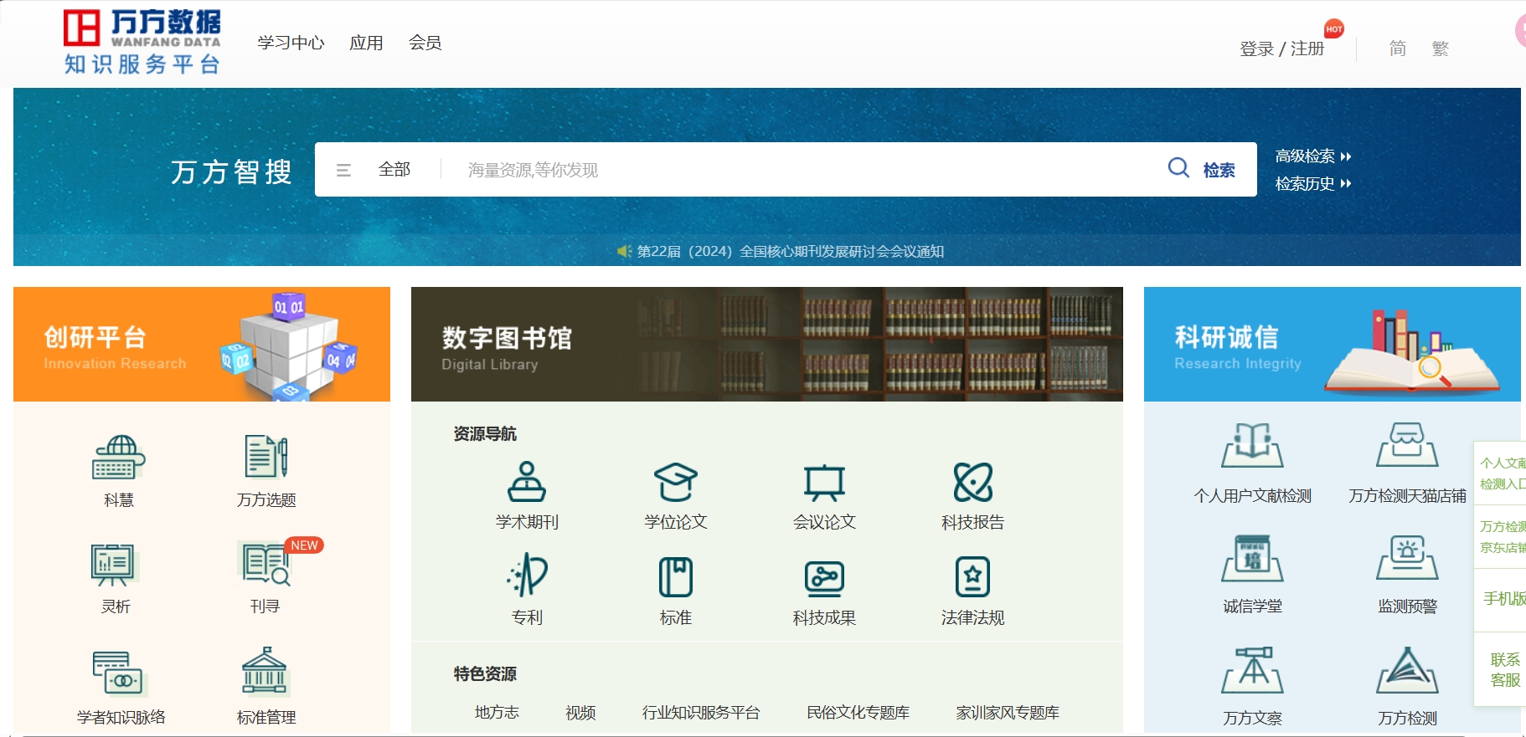The image size is (1526, 737).
Task: Select the 法律法规 icon
Action: 973,576
